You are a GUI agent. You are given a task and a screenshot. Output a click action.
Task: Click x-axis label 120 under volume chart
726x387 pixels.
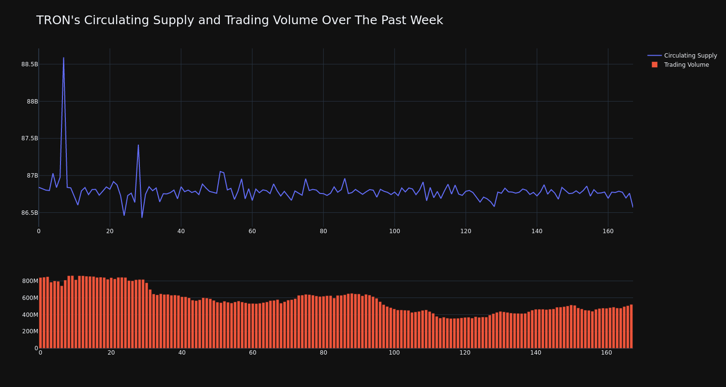(465, 353)
